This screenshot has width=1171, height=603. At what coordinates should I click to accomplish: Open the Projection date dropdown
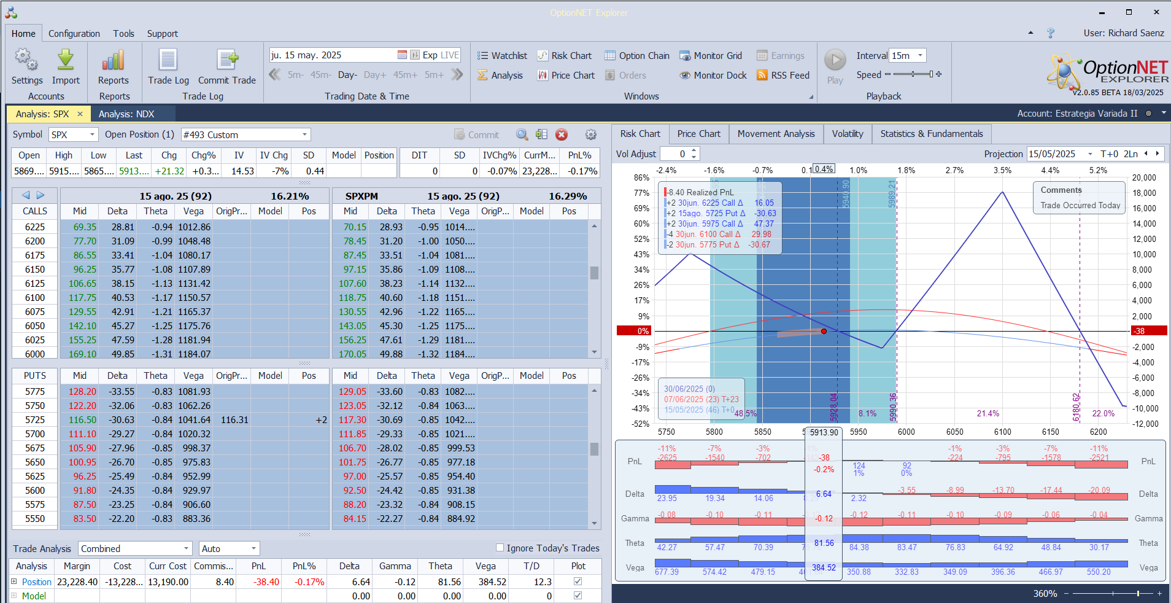[x=1090, y=154]
